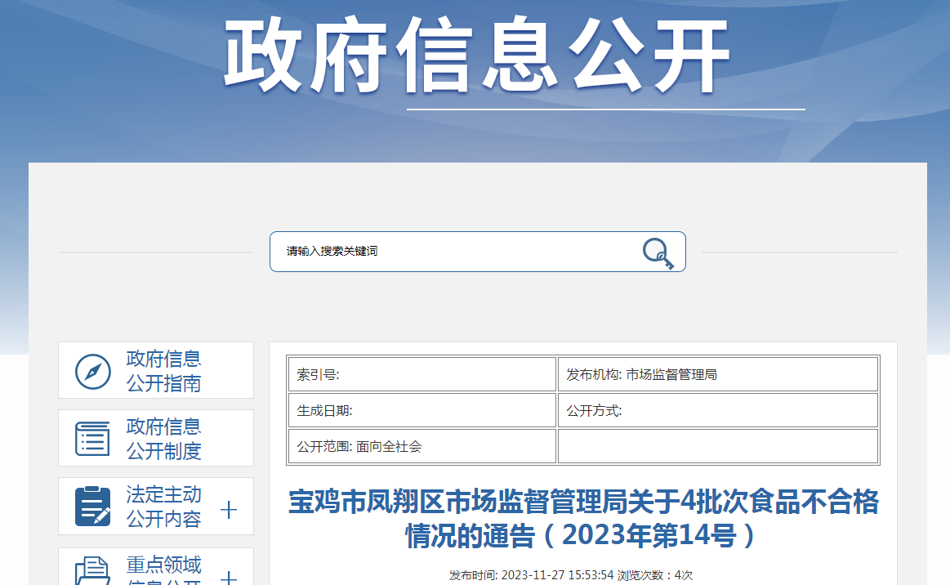Click the magnifier search icon
Screen dimensions: 950x585
click(x=658, y=252)
